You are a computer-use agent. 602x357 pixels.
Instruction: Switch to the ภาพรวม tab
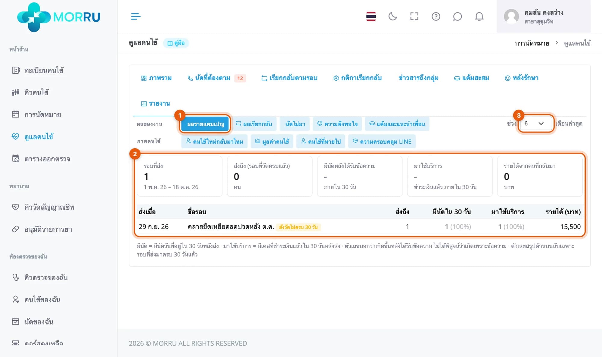click(x=157, y=78)
